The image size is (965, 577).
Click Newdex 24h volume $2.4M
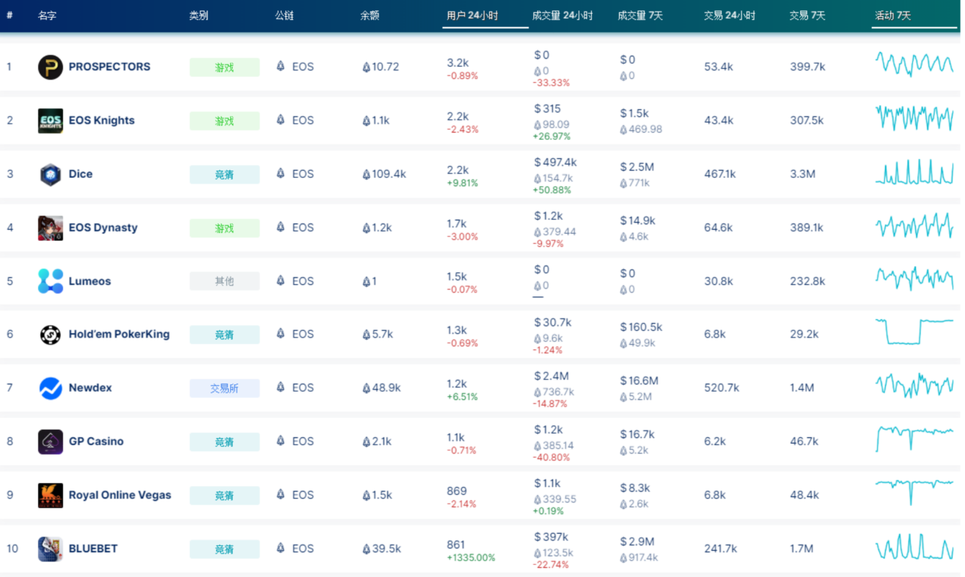(551, 376)
